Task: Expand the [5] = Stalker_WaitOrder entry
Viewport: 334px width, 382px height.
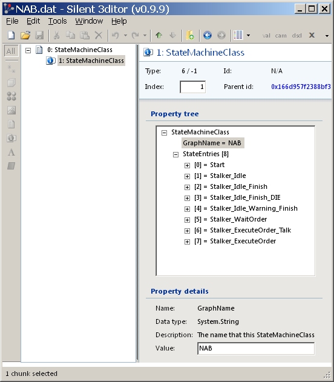Action: [187, 220]
